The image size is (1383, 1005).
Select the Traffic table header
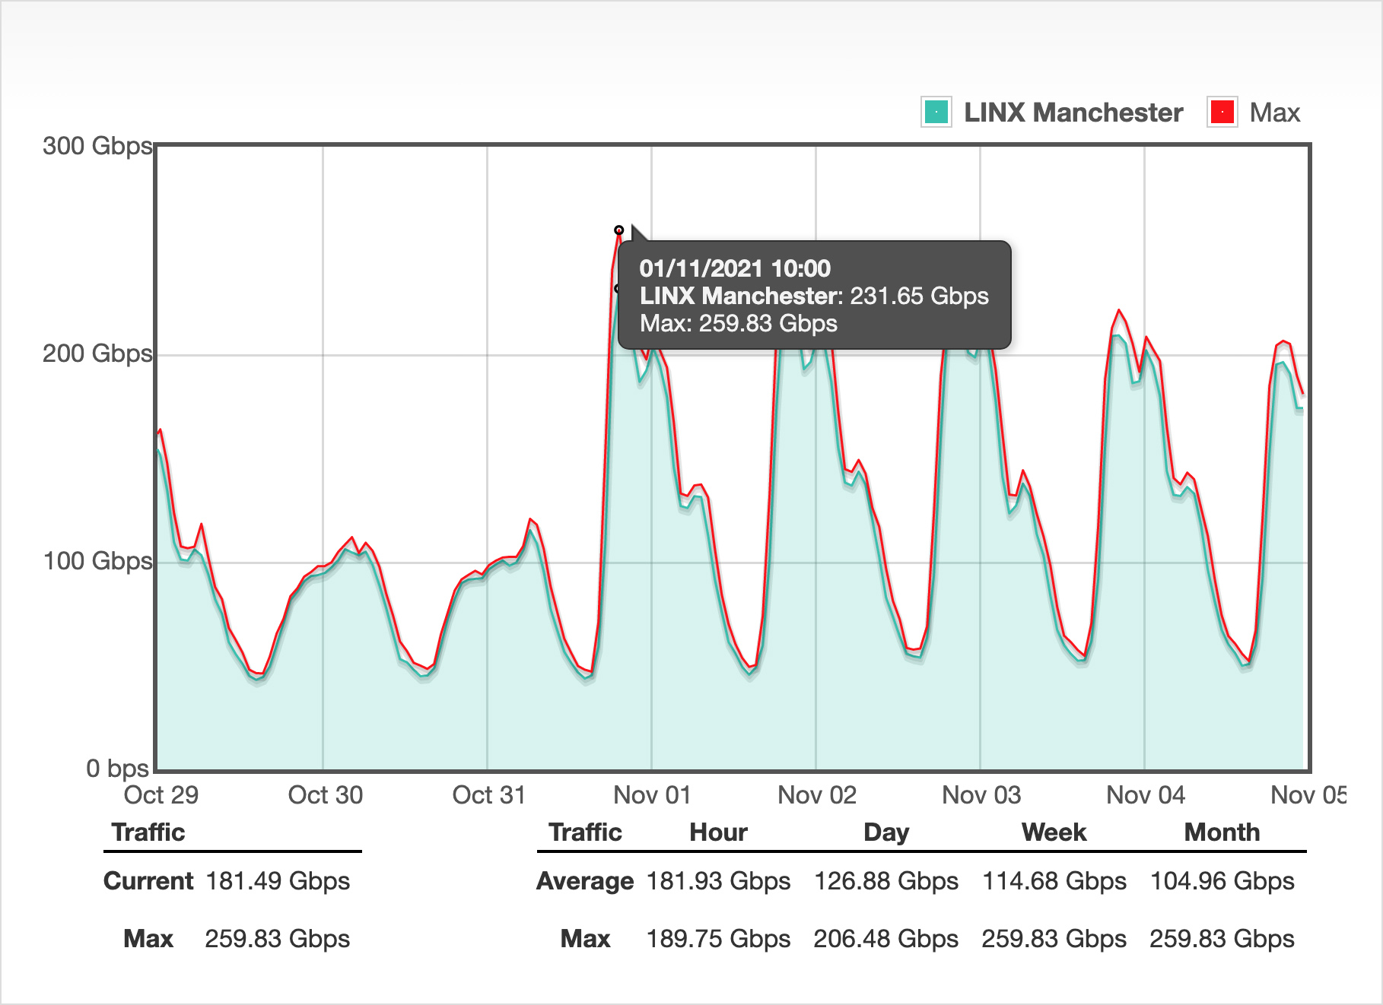[149, 832]
